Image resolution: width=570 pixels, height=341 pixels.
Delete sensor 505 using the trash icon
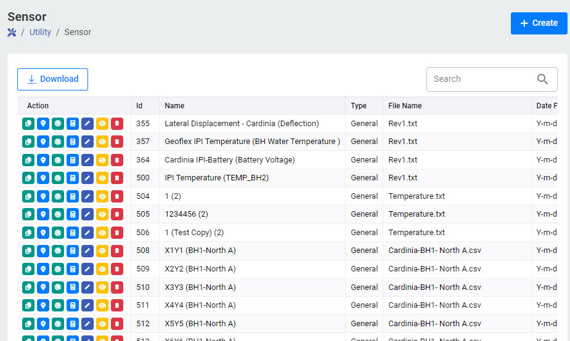[x=117, y=214]
